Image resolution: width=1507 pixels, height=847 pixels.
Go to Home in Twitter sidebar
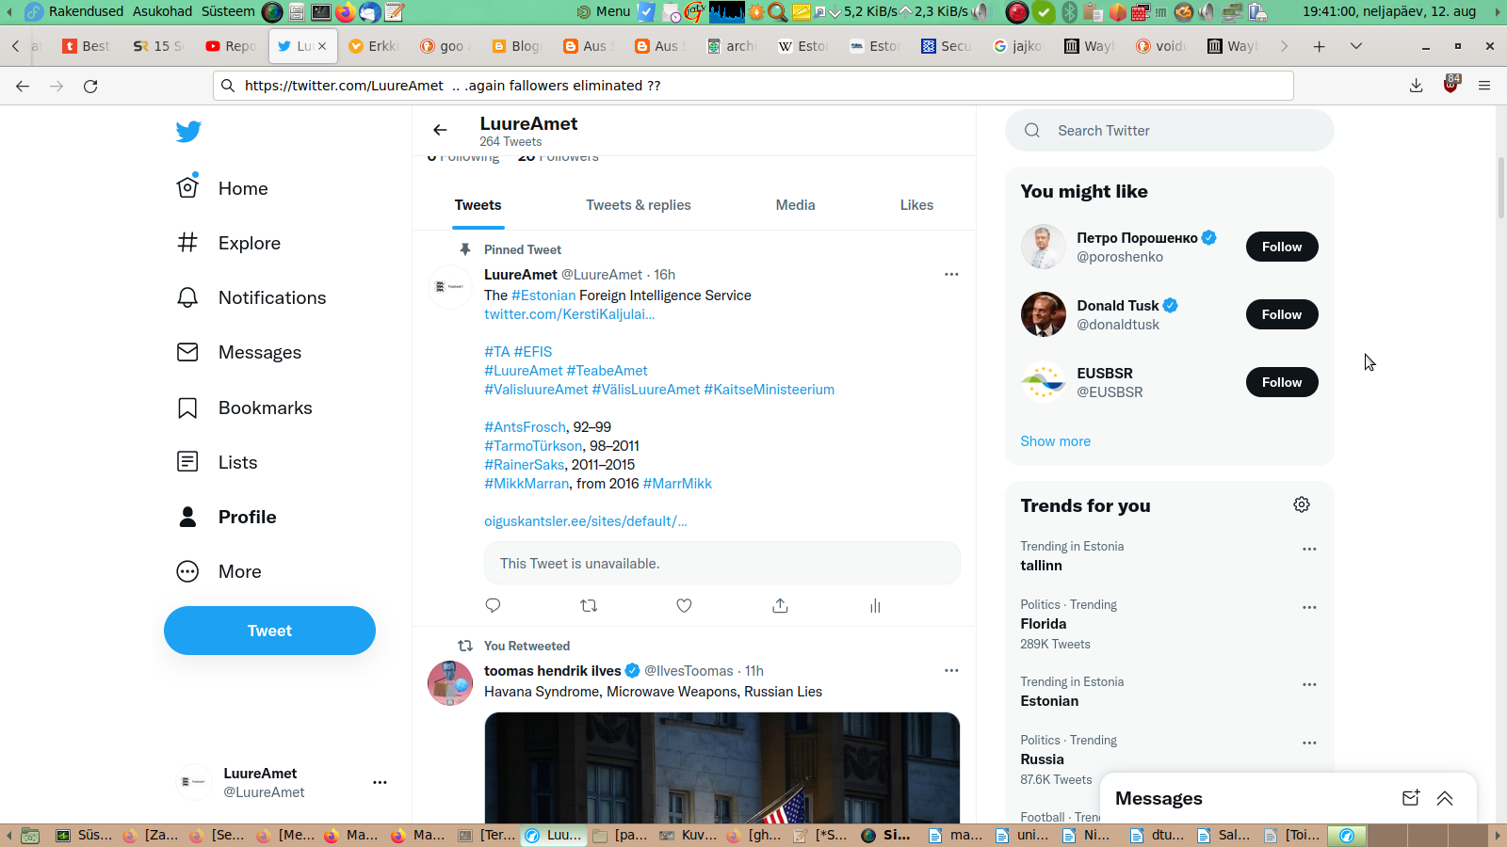223,188
